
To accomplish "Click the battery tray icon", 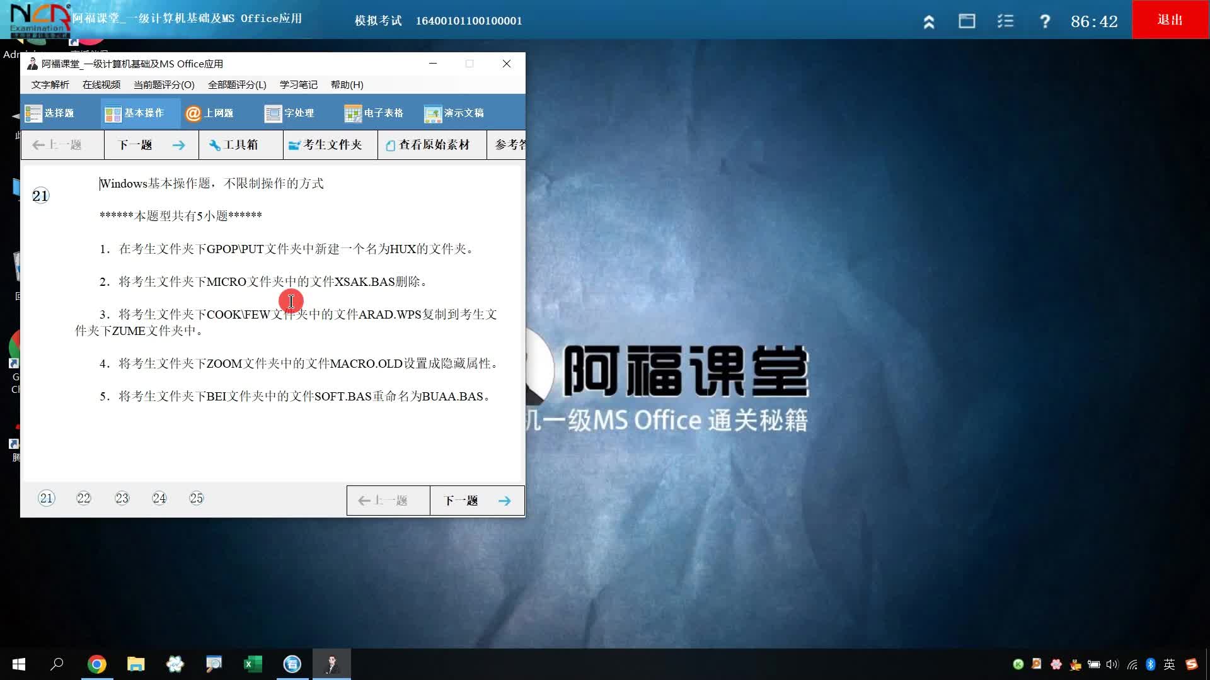I will click(x=1093, y=664).
